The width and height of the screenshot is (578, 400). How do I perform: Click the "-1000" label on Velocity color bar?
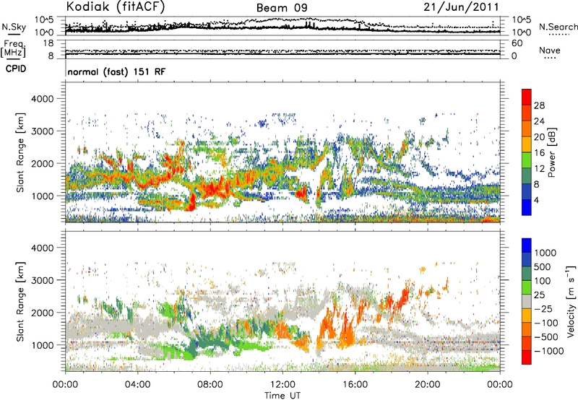pos(549,351)
